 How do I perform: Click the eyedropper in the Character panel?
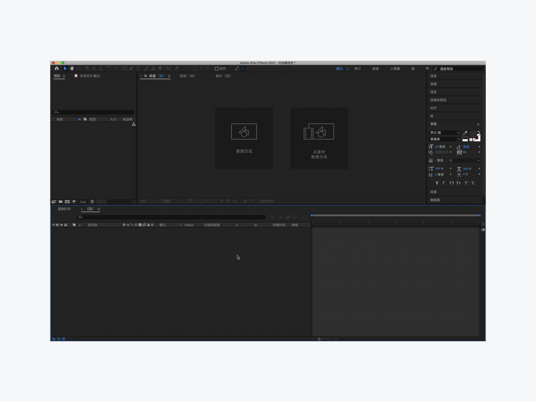click(x=465, y=133)
